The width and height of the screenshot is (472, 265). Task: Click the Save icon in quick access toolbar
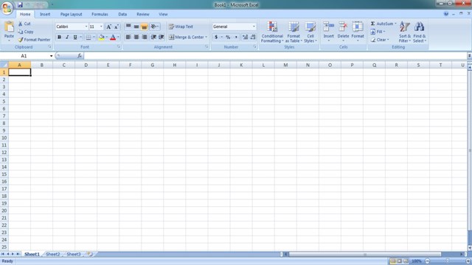pyautogui.click(x=20, y=5)
